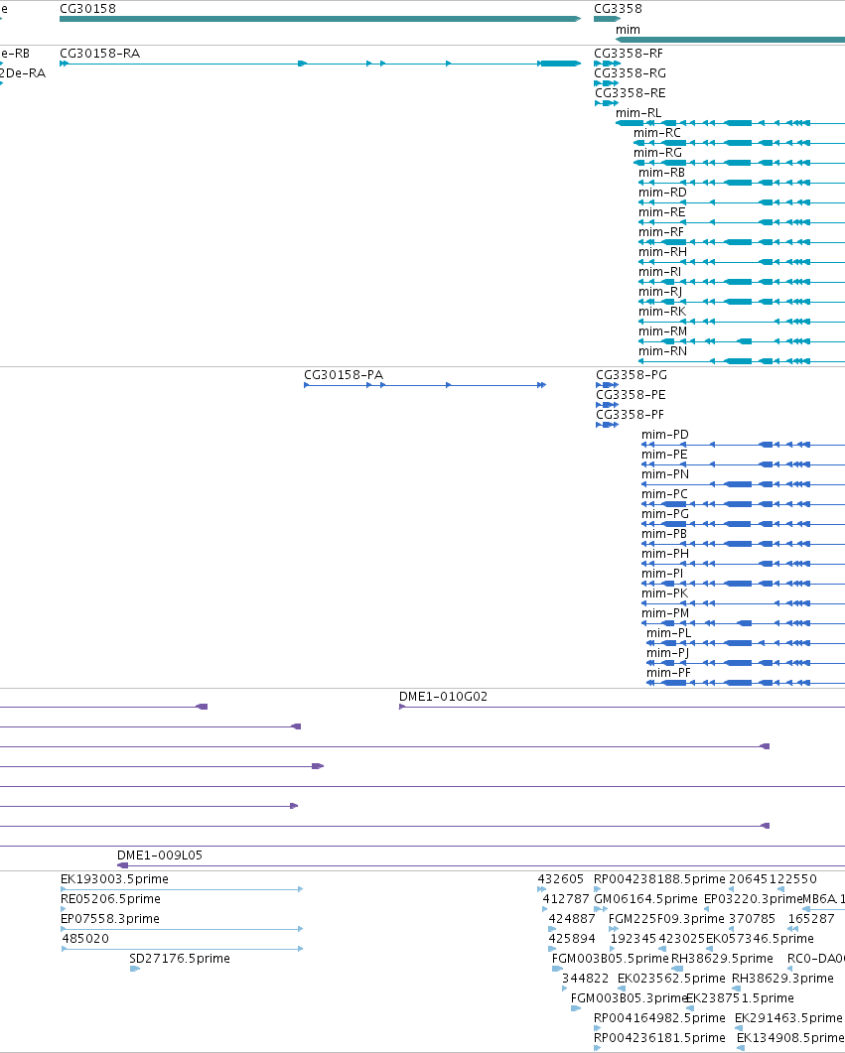Select the CG30158-PA protein label
This screenshot has width=845, height=1053.
(344, 375)
